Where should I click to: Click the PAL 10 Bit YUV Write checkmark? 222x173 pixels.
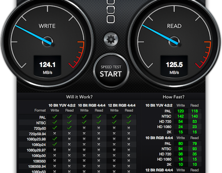pyautogui.click(x=55, y=117)
